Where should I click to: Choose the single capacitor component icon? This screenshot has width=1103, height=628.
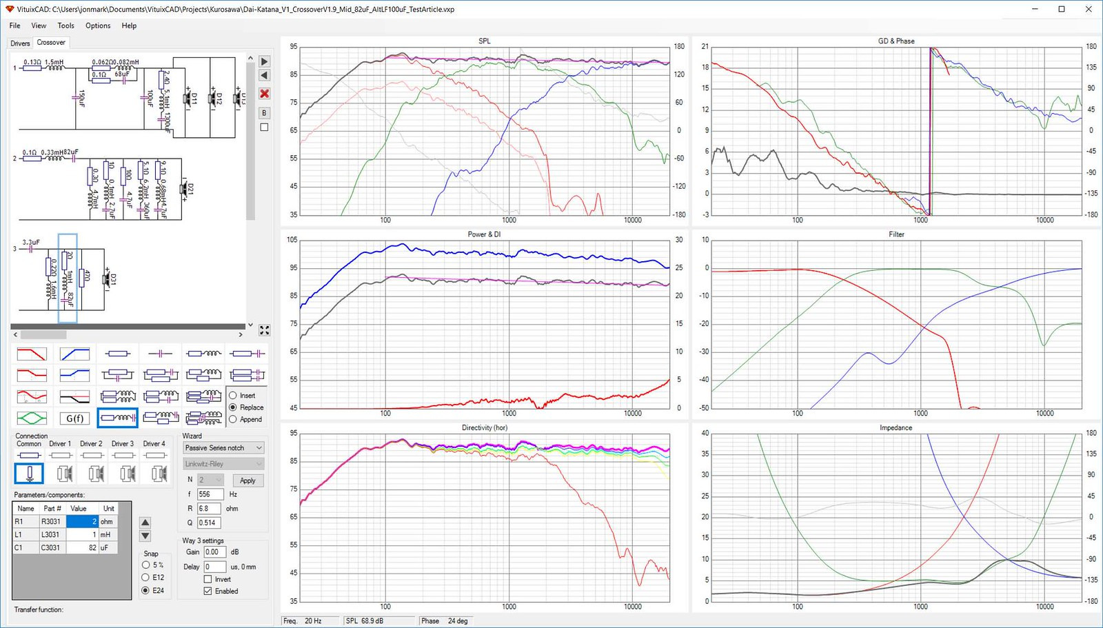(161, 354)
